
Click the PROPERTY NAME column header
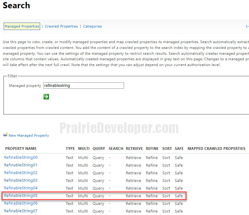click(21, 148)
